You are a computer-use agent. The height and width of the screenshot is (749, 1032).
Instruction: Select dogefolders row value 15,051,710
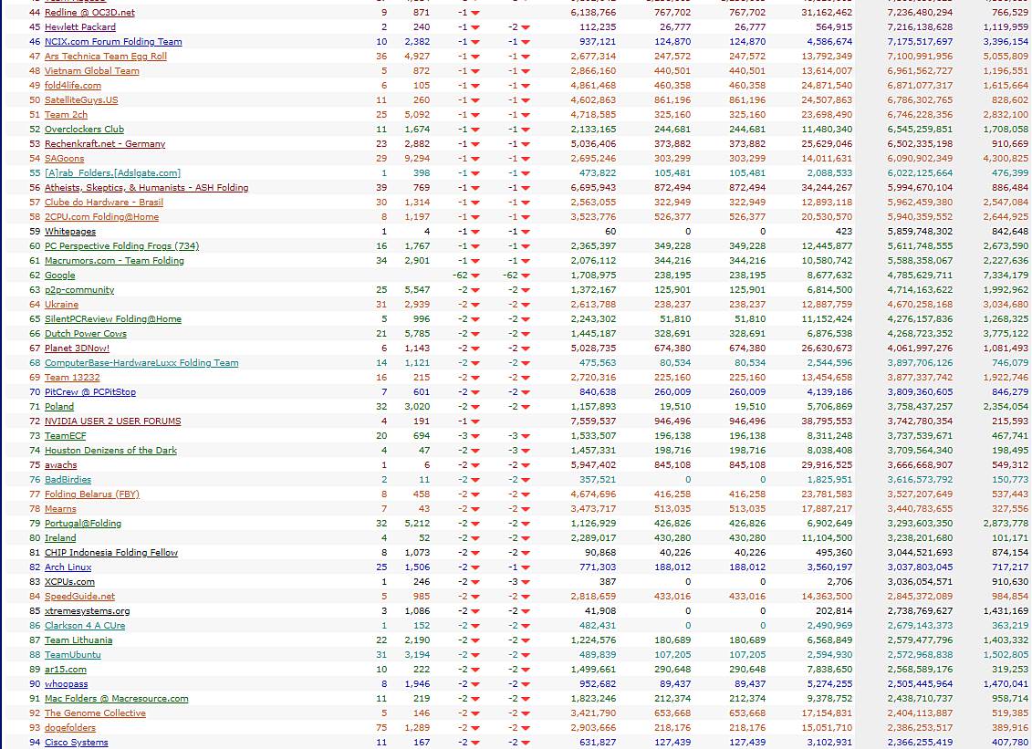tap(826, 728)
